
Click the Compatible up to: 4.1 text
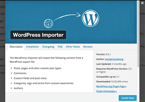click(108, 77)
